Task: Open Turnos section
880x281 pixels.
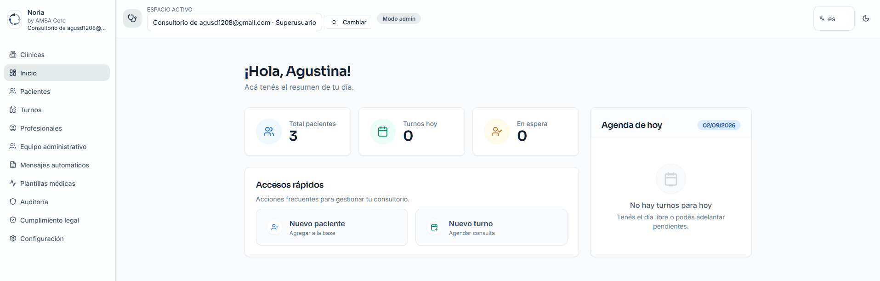Action: click(x=57, y=109)
